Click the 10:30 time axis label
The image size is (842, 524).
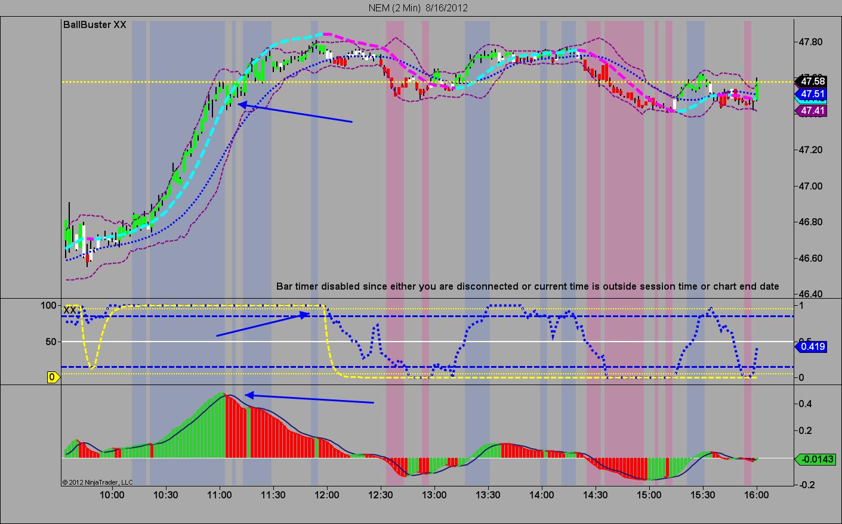click(165, 495)
